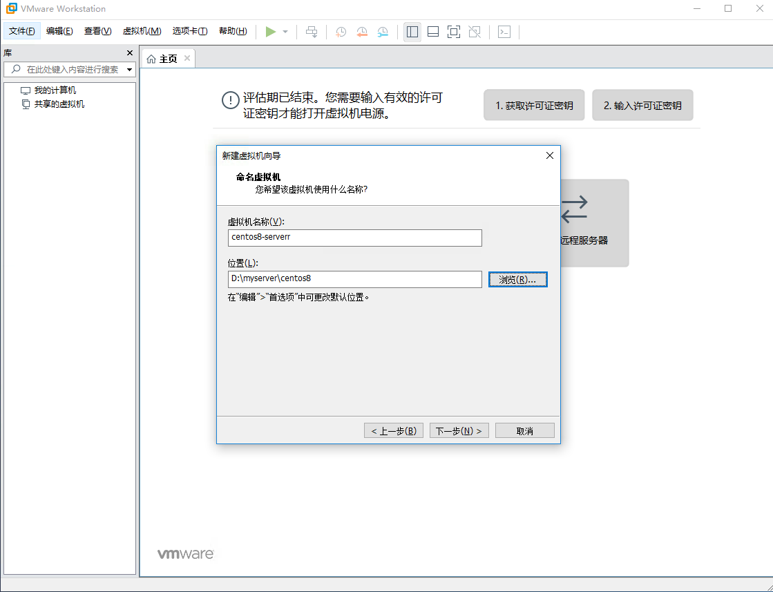Open the 帮助(H) menu
Image resolution: width=773 pixels, height=592 pixels.
[233, 31]
